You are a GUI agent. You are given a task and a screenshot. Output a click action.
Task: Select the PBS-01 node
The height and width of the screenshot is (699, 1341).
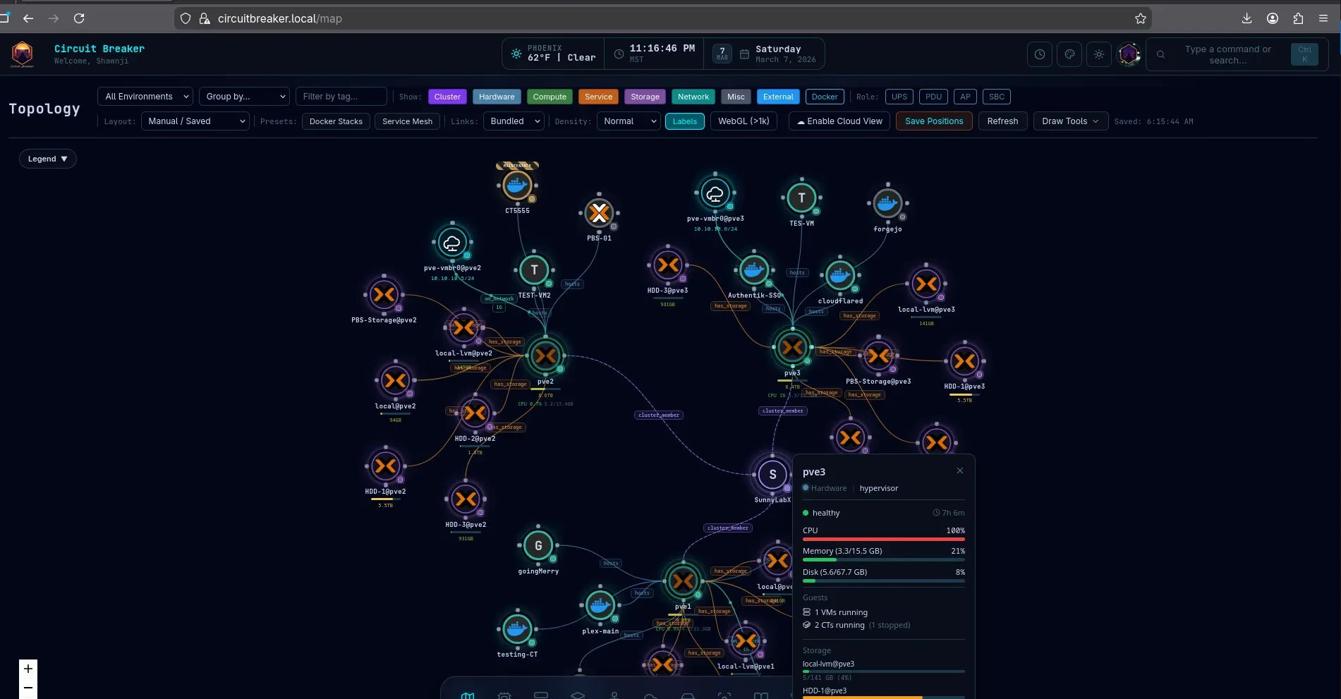coord(599,213)
